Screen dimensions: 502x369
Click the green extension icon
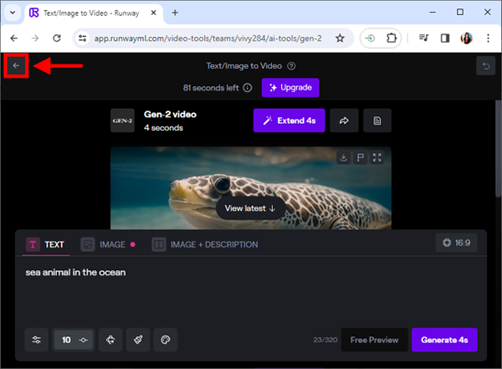[x=370, y=38]
